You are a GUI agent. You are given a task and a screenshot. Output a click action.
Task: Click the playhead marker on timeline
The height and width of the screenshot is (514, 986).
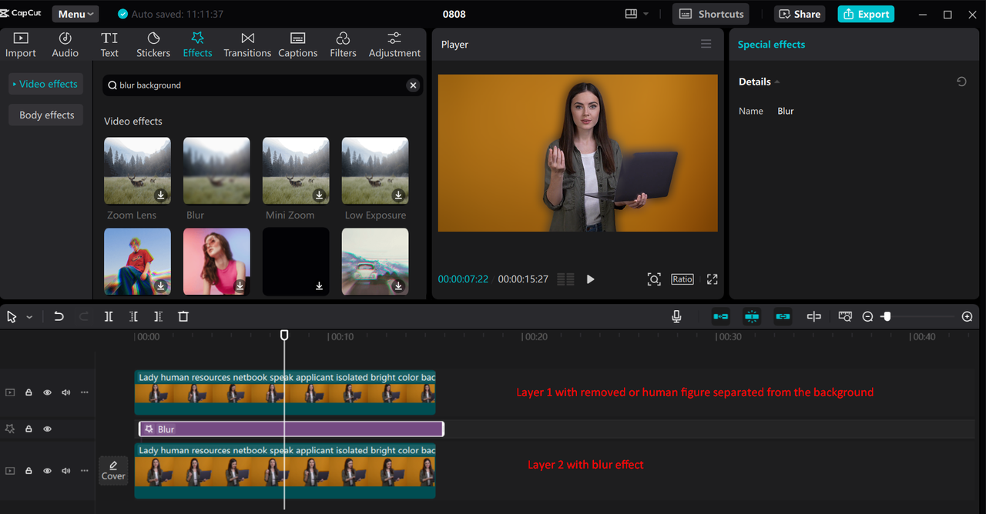pos(284,335)
